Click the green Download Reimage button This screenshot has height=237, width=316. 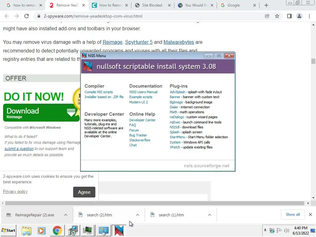coord(41,113)
